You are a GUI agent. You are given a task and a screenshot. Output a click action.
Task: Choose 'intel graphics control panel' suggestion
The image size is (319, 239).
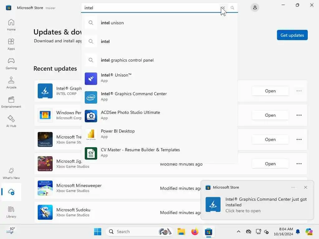(159, 60)
